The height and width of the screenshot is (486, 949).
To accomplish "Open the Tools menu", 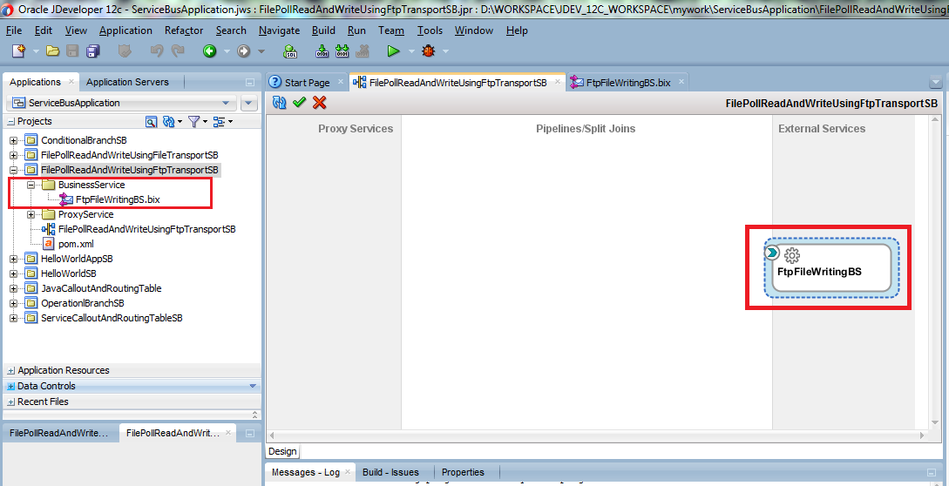I will [x=430, y=30].
